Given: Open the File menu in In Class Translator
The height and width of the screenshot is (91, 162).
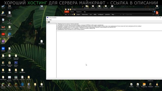Looking at the screenshot, I should (47, 20).
